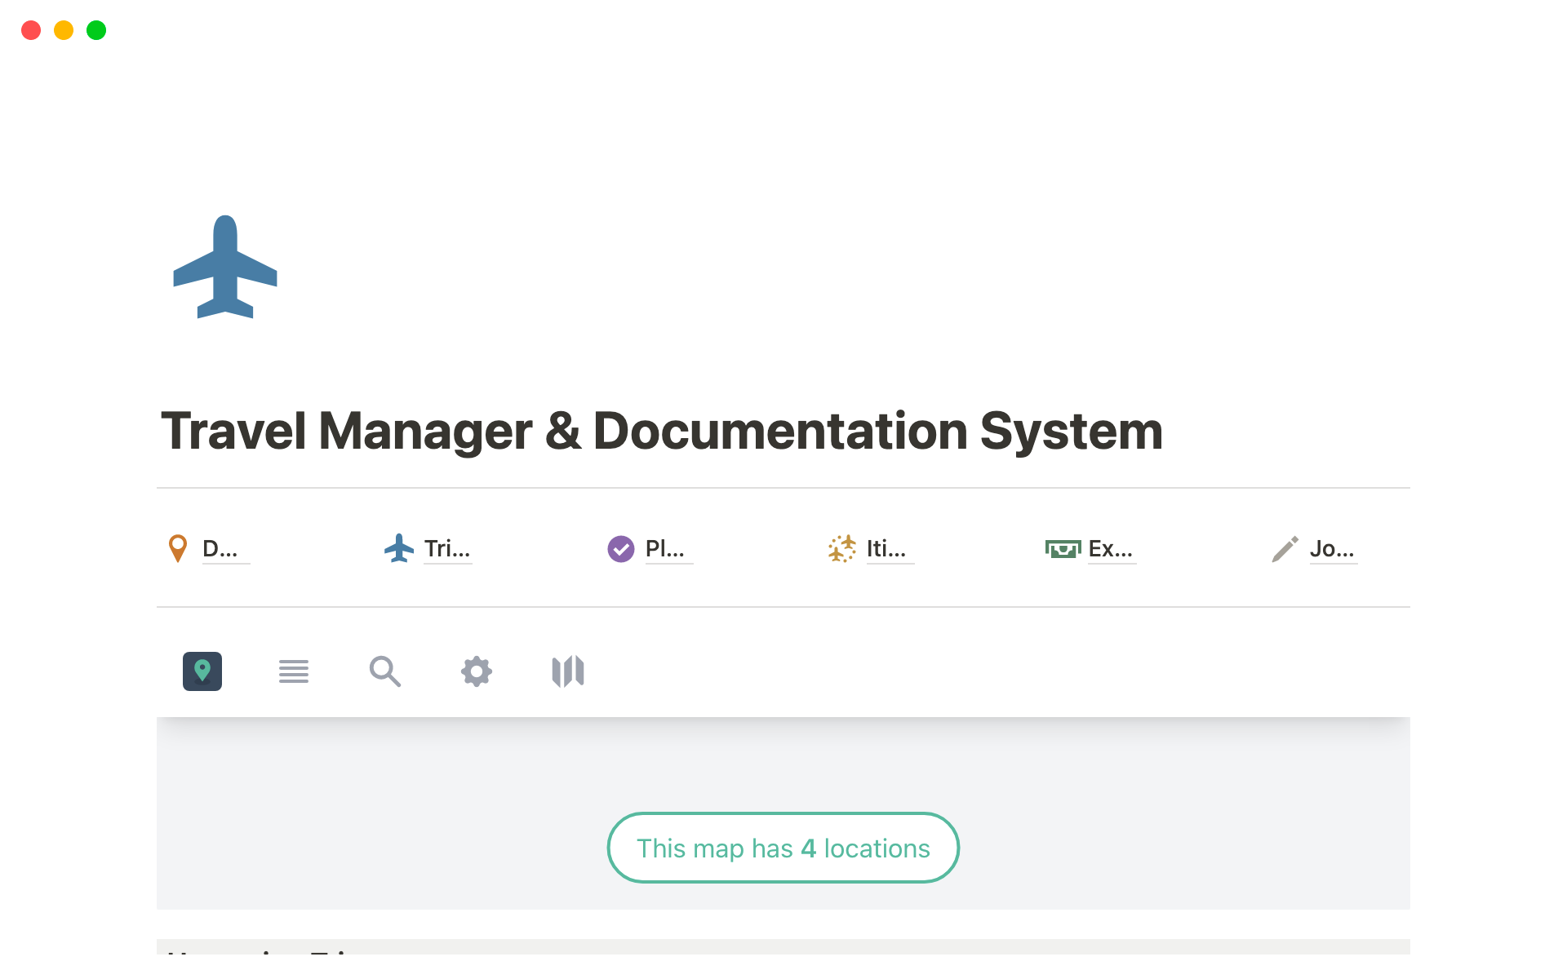Screen dimensions: 1567x979
Task: Click the gray pencil journal icon
Action: pos(1285,549)
